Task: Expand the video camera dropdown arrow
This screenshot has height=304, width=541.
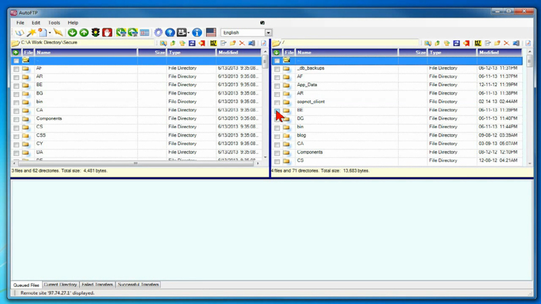Action: [x=189, y=32]
